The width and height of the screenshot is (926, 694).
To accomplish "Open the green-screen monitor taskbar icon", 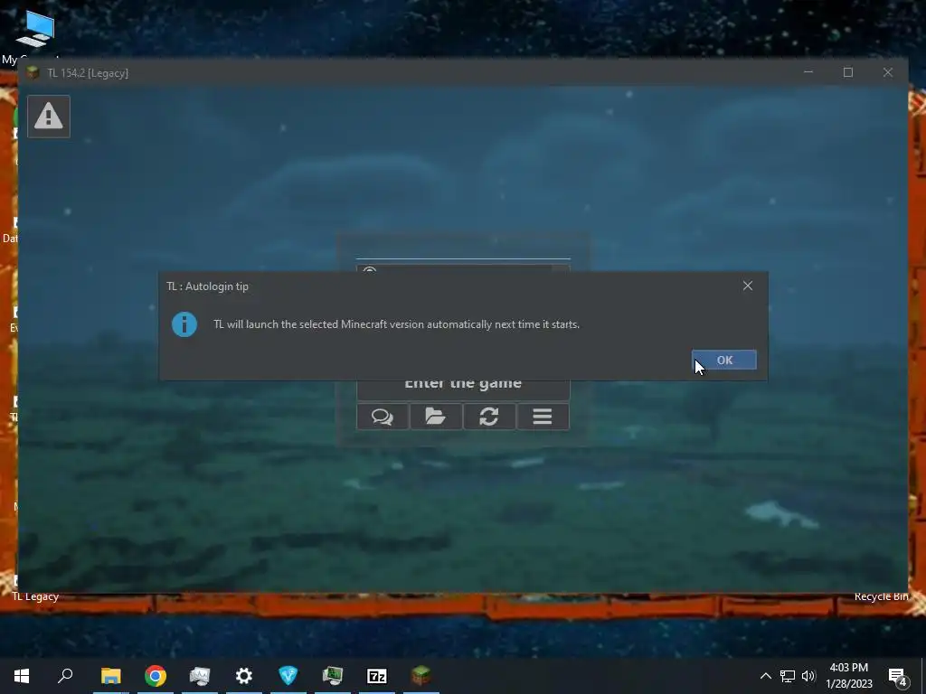I will pos(333,676).
